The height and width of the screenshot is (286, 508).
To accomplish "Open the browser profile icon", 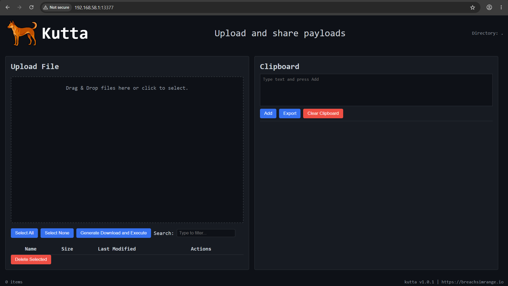I will (489, 7).
